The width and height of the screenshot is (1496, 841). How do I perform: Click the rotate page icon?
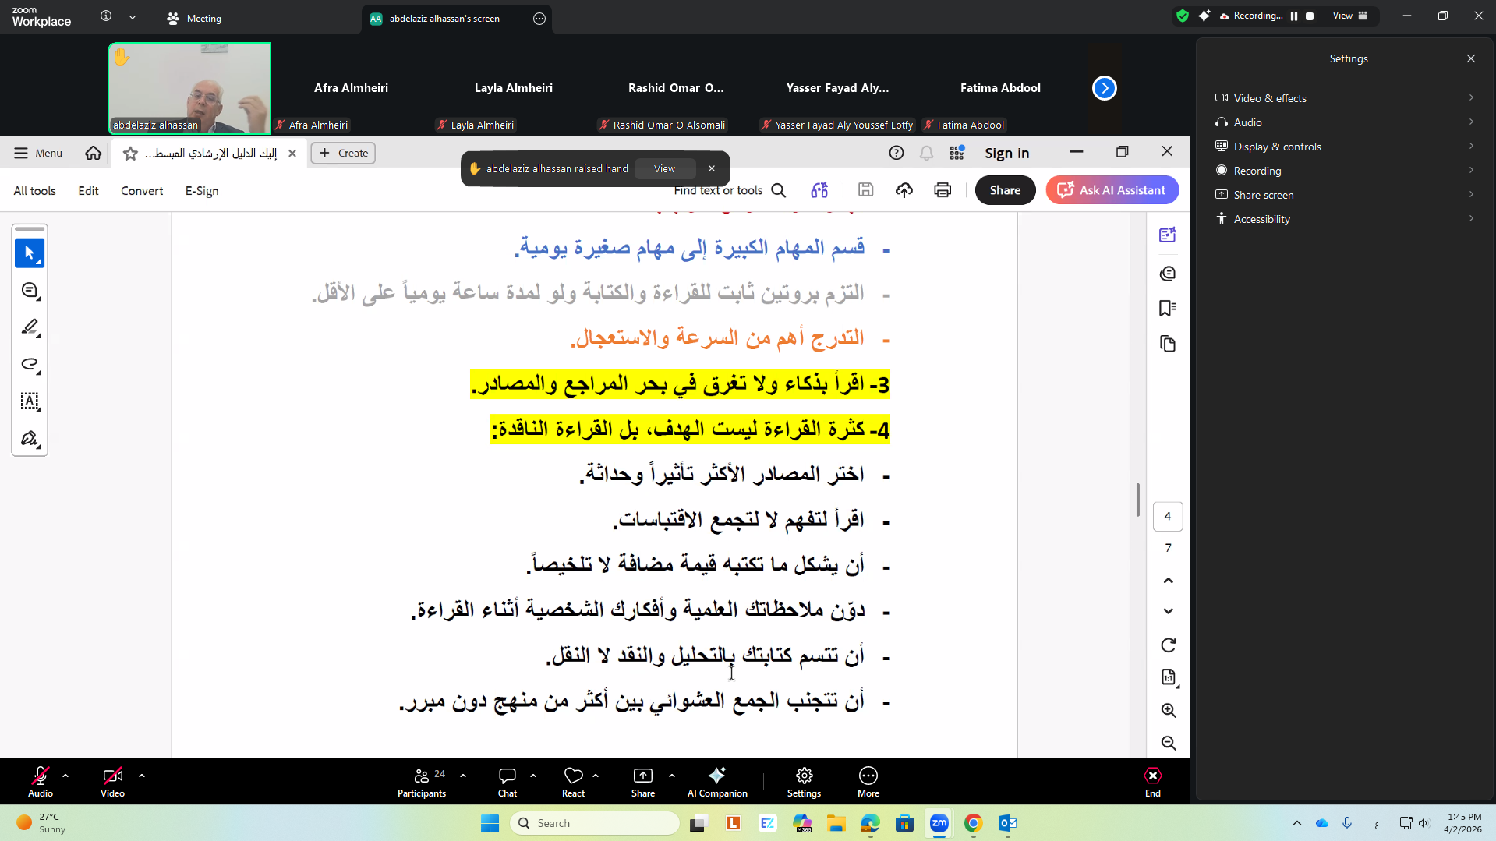click(x=1168, y=645)
